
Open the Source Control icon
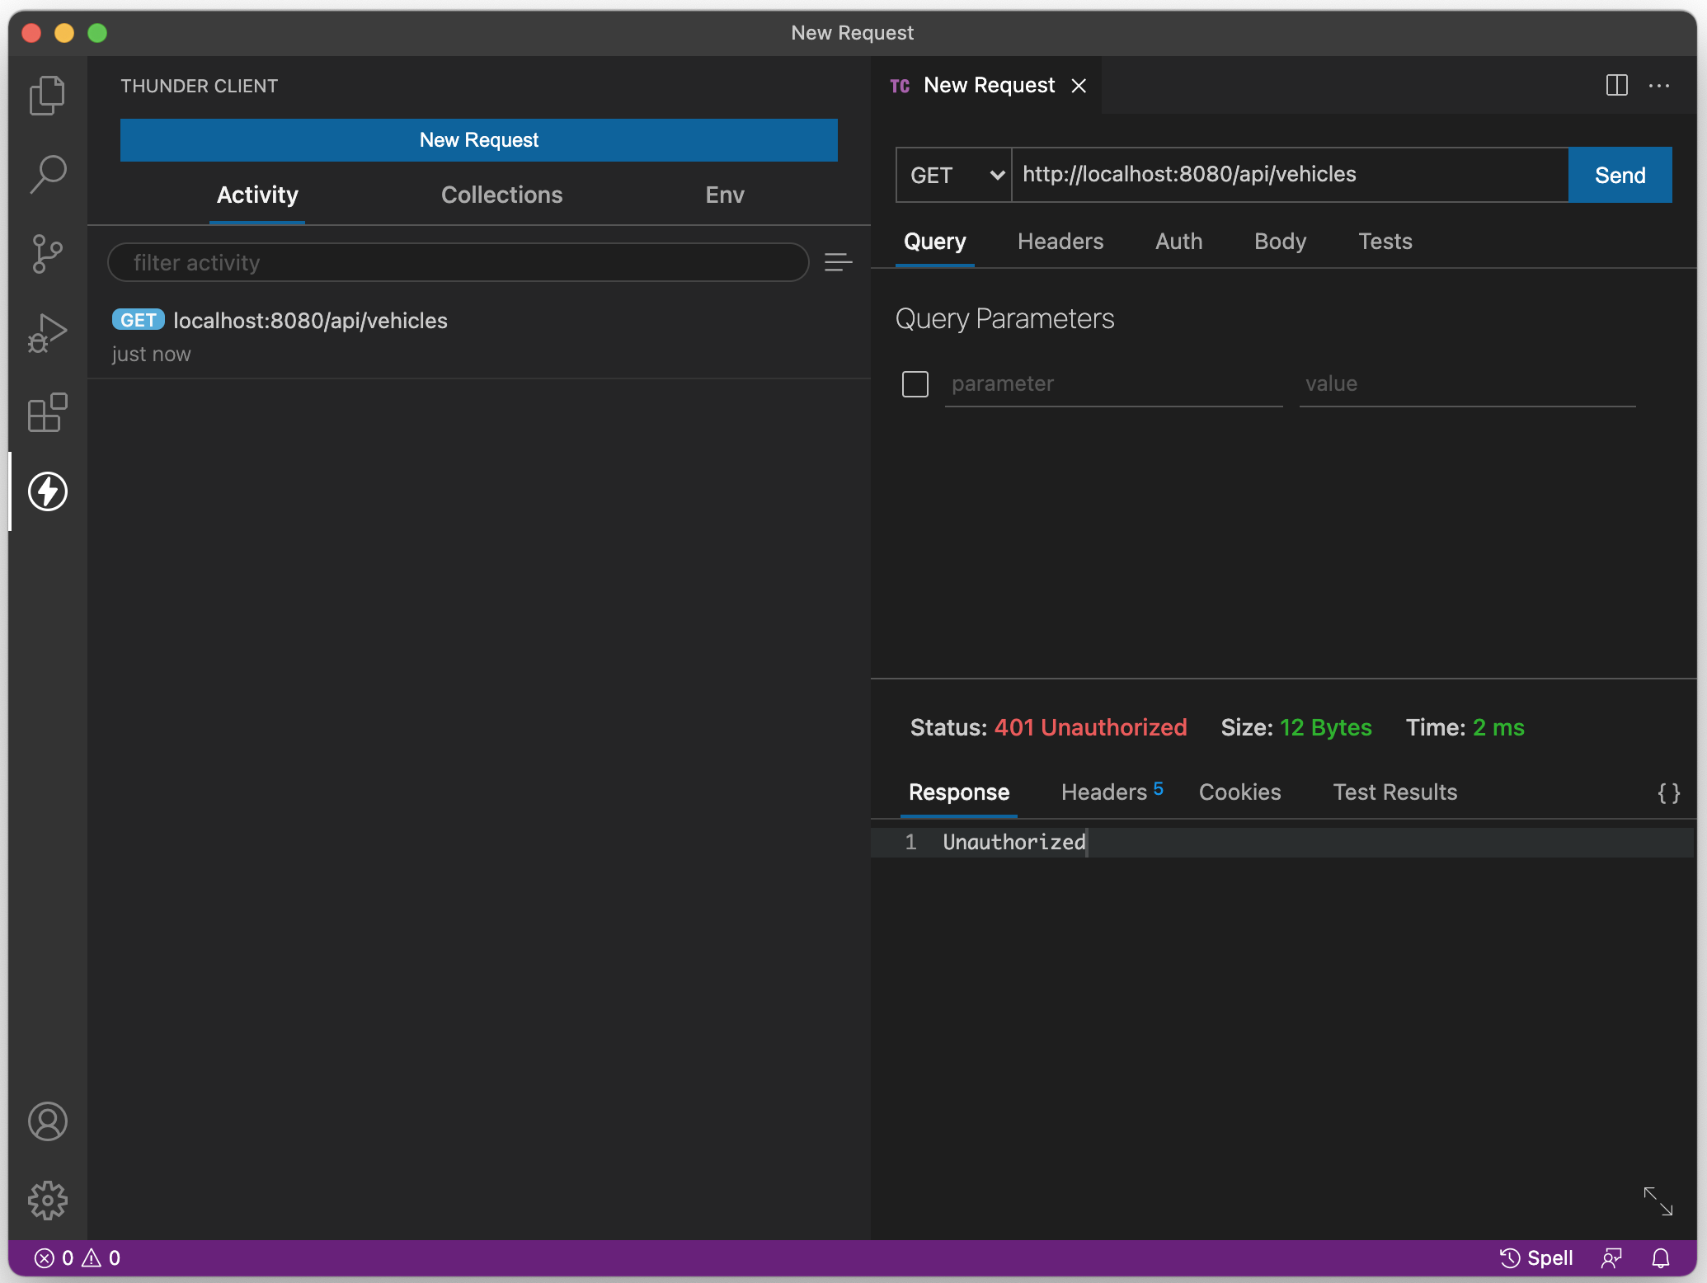point(48,254)
